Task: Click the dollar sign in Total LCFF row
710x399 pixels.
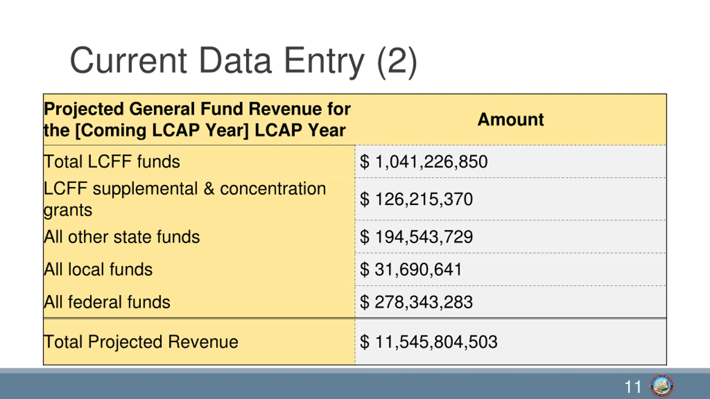Action: click(364, 162)
